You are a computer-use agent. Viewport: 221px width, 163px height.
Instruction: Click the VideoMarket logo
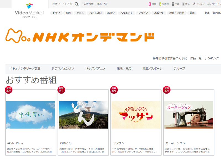tap(30, 11)
